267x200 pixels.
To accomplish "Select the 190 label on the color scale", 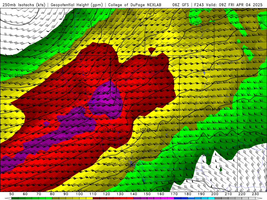I will [x=201, y=194].
